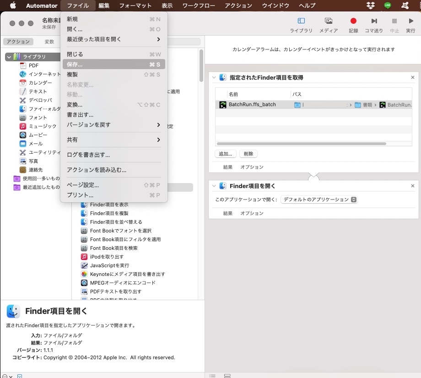
Task: Select the BatchRun.ffs_batch file row
Action: click(313, 105)
